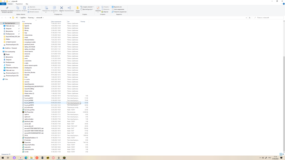Screen dimensions: 285x160
Task: Sort by the Date modified column header
Action: tap(56, 21)
